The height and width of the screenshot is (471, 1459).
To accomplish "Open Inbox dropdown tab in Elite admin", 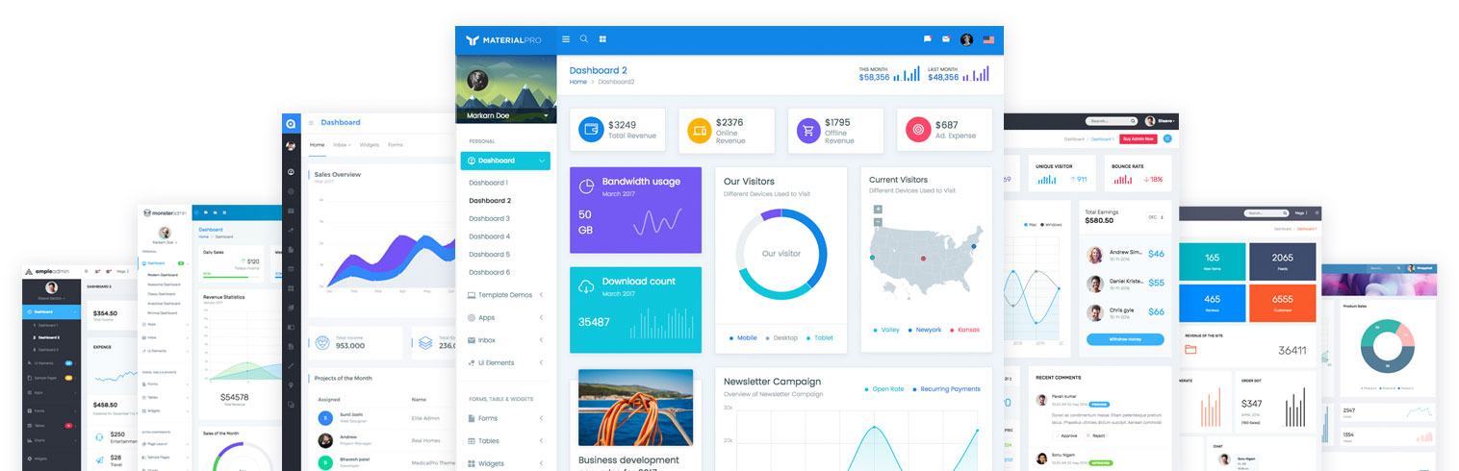I will click(342, 144).
